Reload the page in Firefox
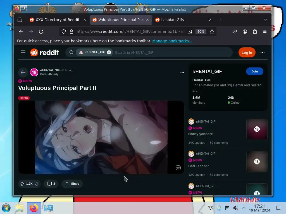286x214 pixels. (x=41, y=32)
